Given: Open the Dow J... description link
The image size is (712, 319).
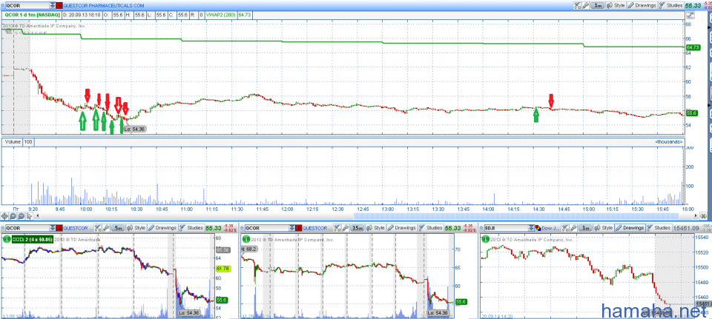Looking at the screenshot, I should click(550, 228).
